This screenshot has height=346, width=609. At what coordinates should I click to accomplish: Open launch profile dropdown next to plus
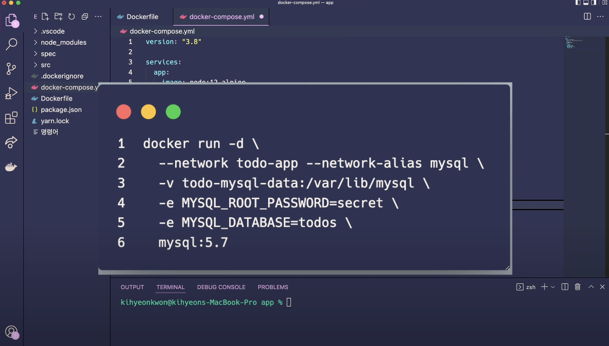tap(553, 287)
